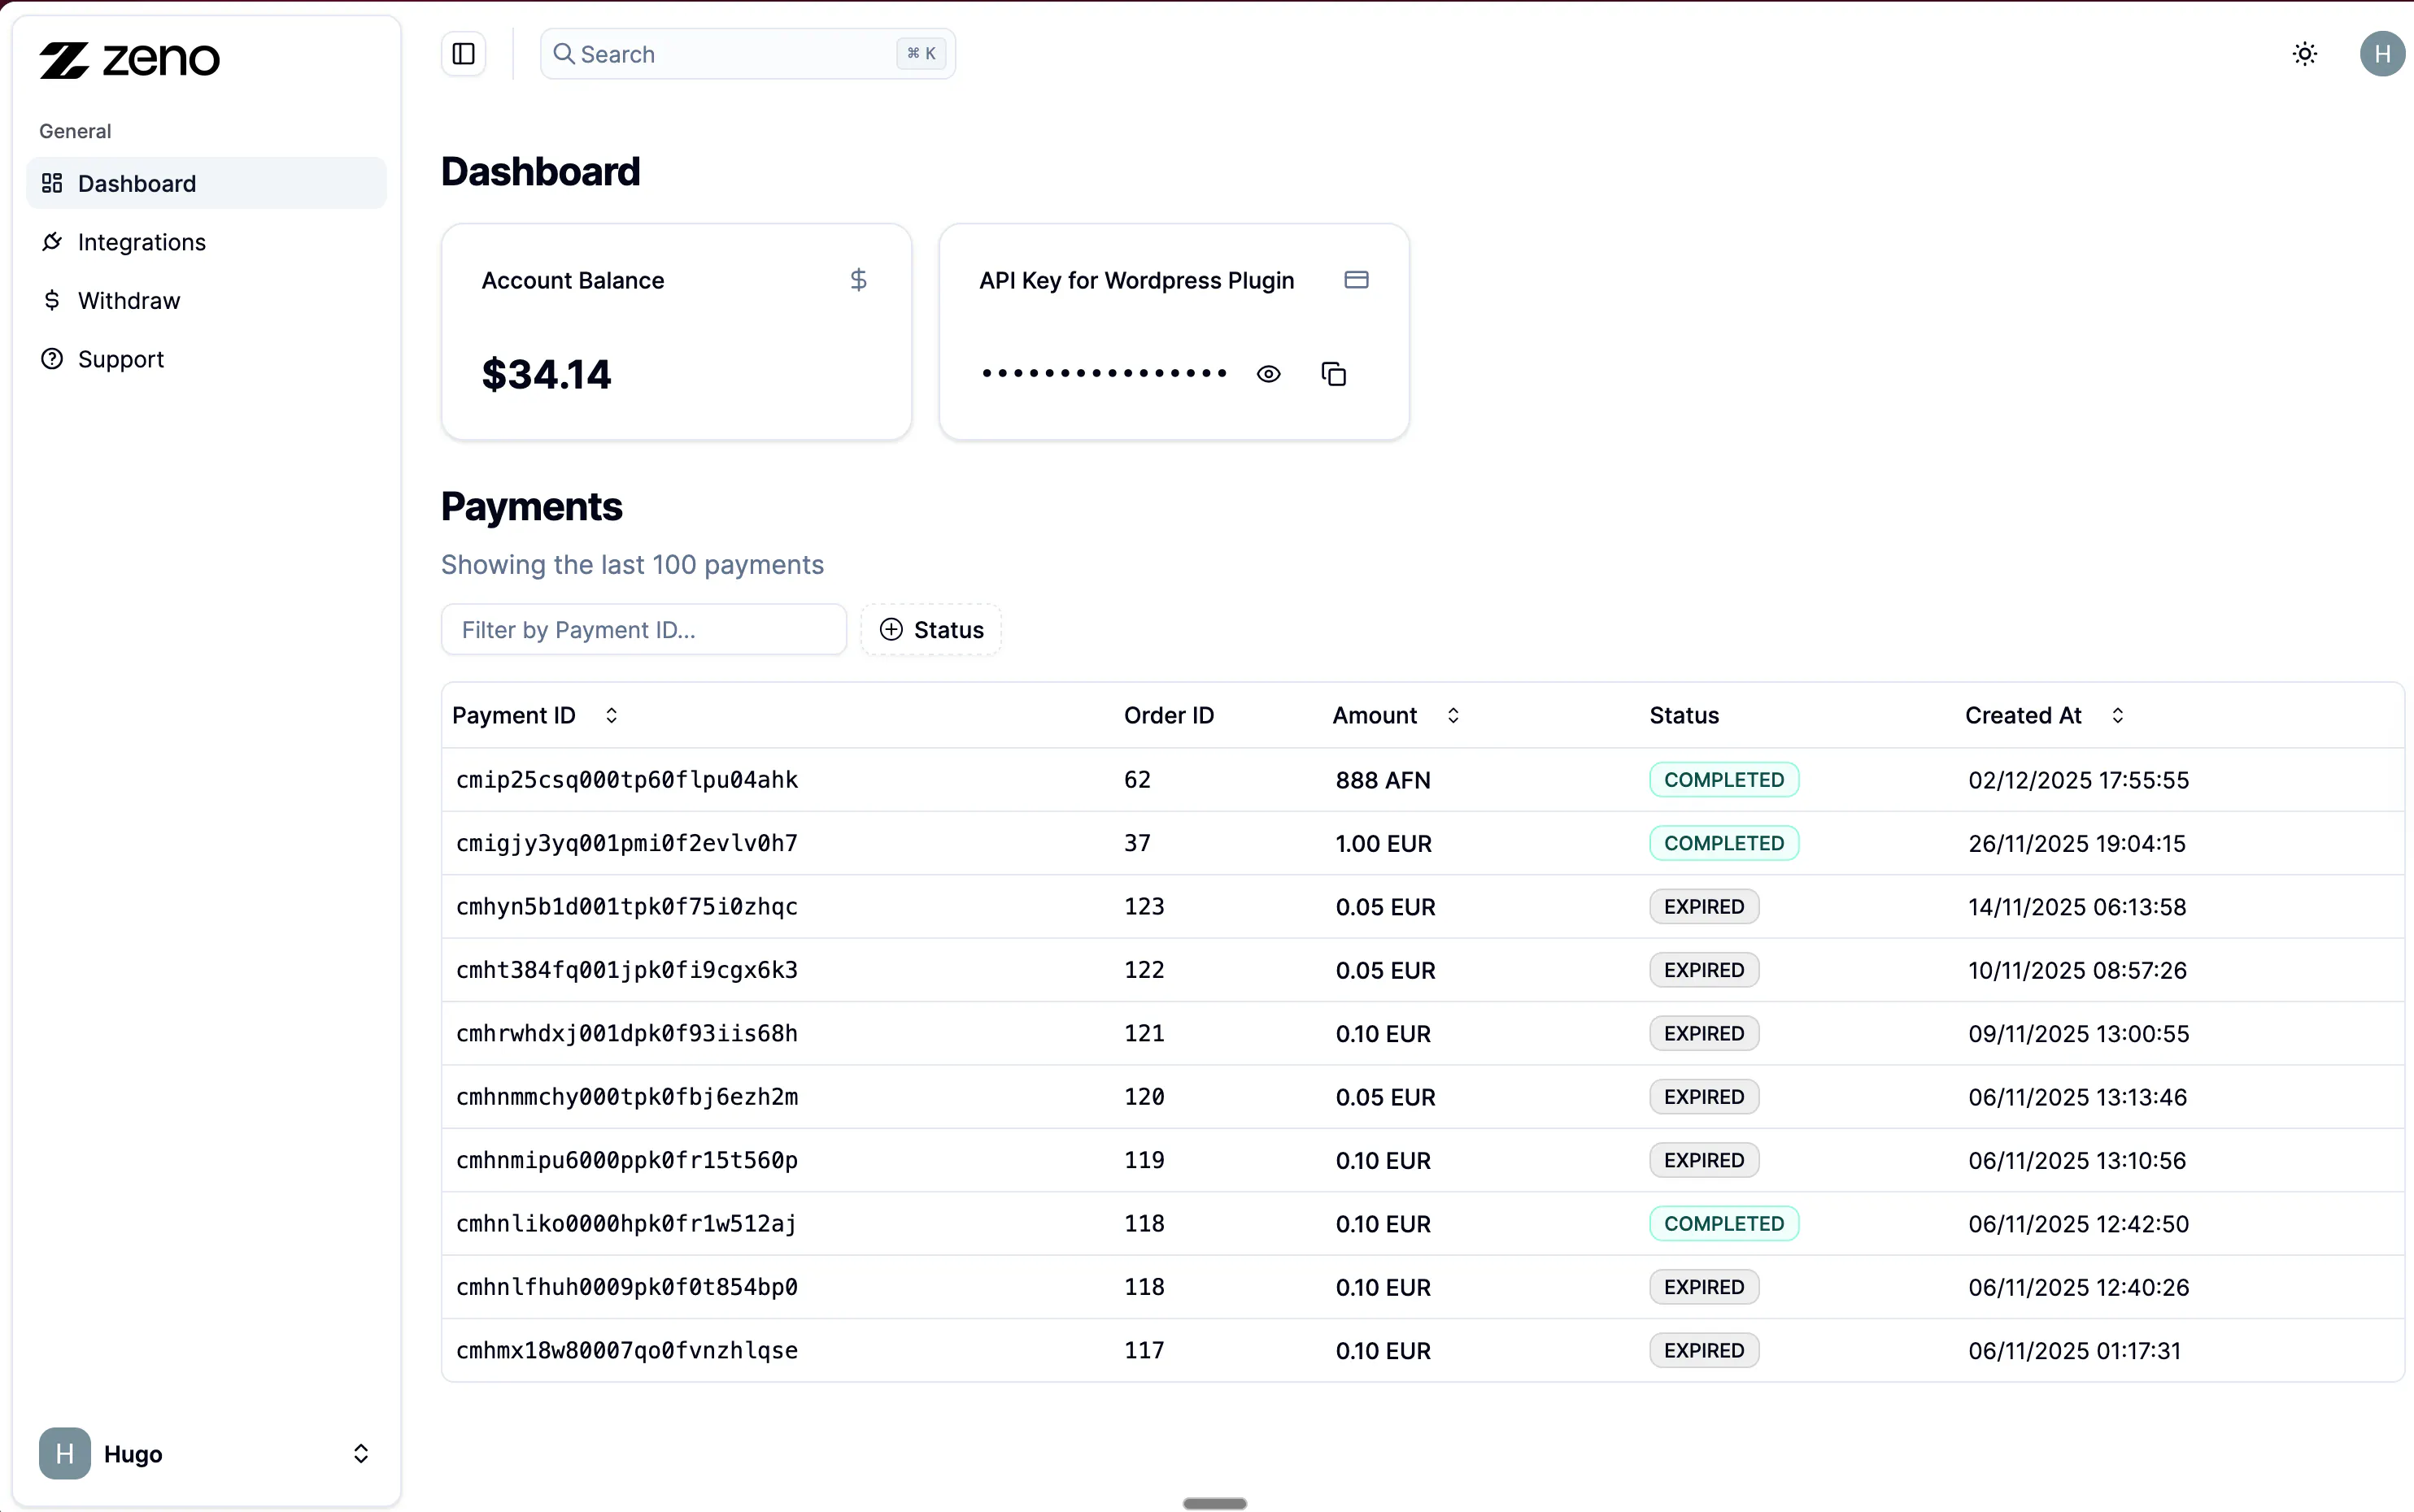The width and height of the screenshot is (2414, 1512).
Task: Click the Dashboard grid icon in the sidebar
Action: (52, 183)
